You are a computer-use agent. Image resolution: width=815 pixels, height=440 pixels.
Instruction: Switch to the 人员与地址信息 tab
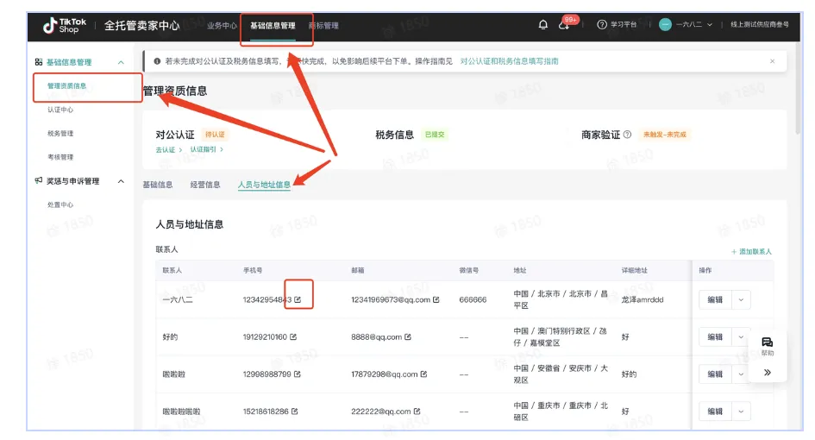[264, 185]
